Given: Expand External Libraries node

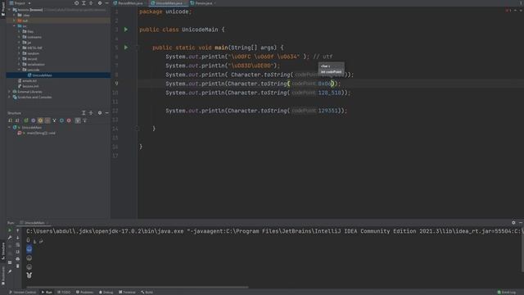Looking at the screenshot, I should point(9,92).
